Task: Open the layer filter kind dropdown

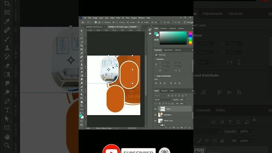Action: 161,96
